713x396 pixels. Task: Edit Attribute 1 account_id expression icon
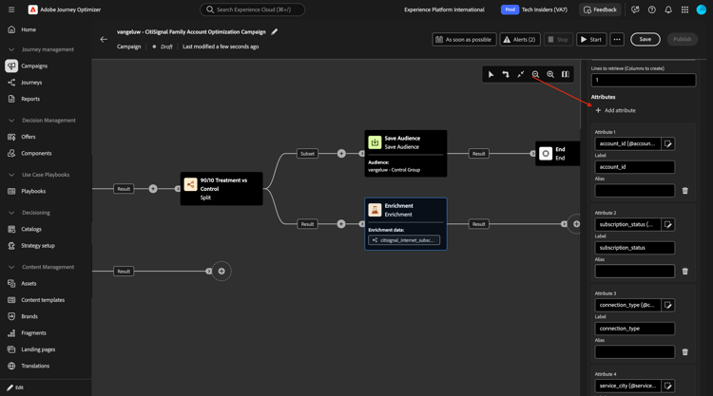tap(668, 144)
